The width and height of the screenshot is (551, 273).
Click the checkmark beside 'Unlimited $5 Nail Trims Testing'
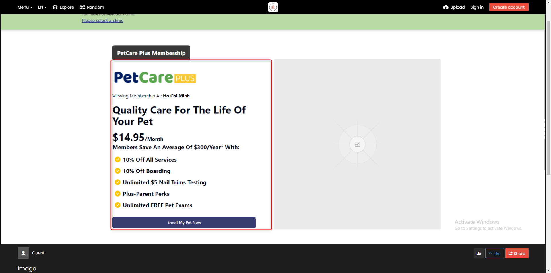coord(117,182)
